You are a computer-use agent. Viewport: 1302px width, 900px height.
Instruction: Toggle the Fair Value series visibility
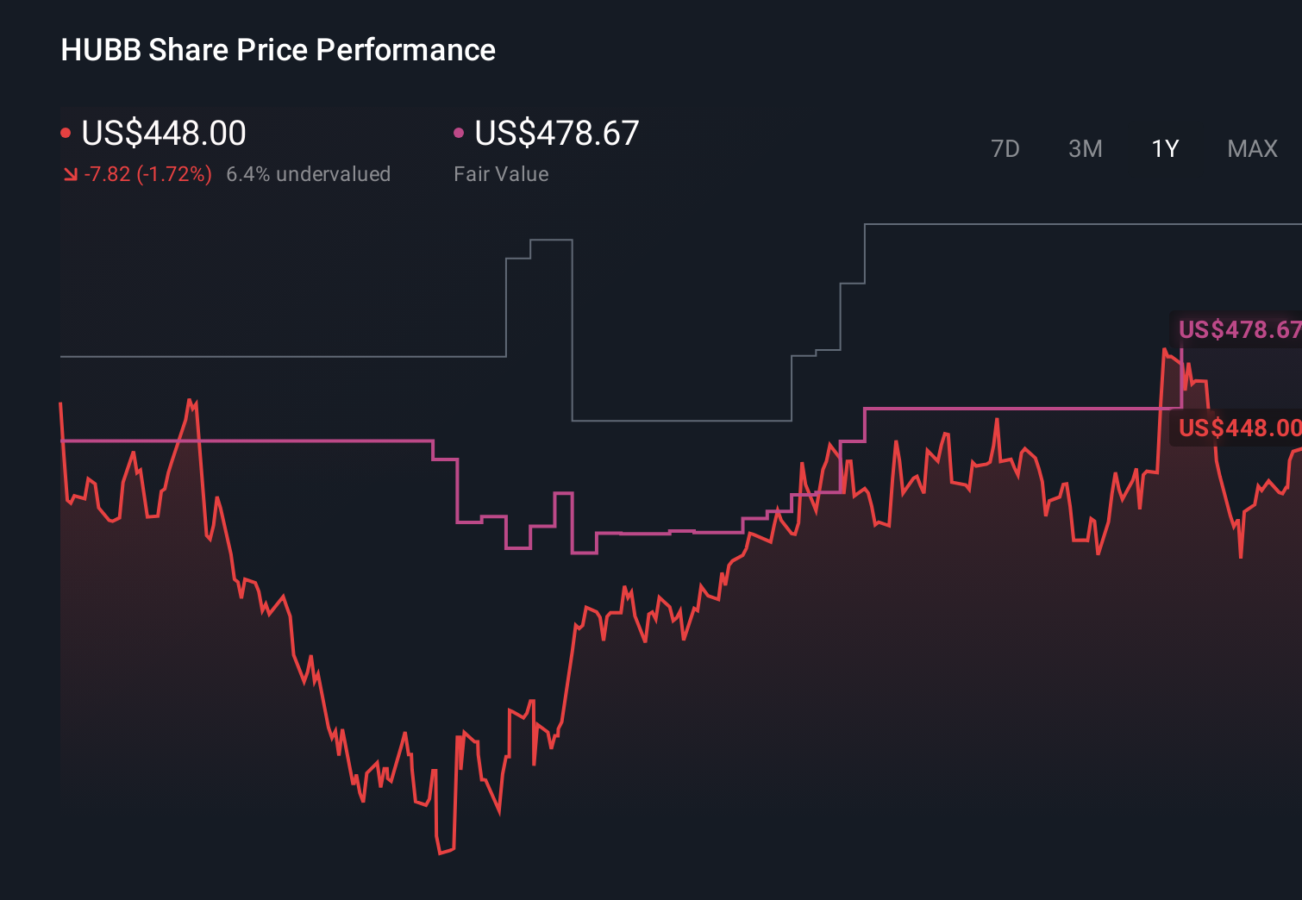[556, 132]
